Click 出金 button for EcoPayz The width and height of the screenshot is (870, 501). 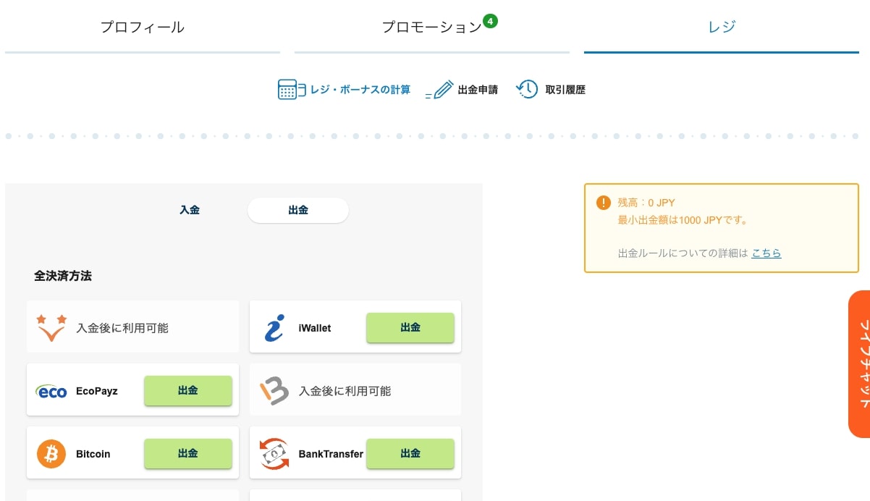(x=188, y=391)
